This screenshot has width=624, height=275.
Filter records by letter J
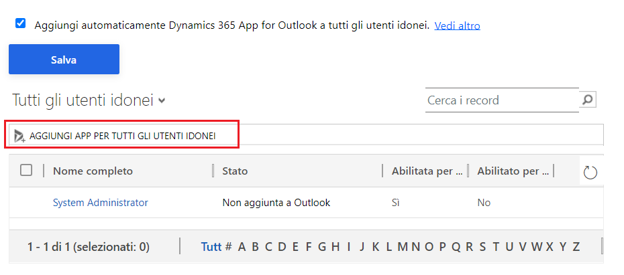(x=362, y=247)
